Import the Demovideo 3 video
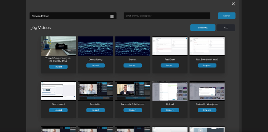Image resolution: width=268 pixels, height=132 pixels. coord(95,65)
